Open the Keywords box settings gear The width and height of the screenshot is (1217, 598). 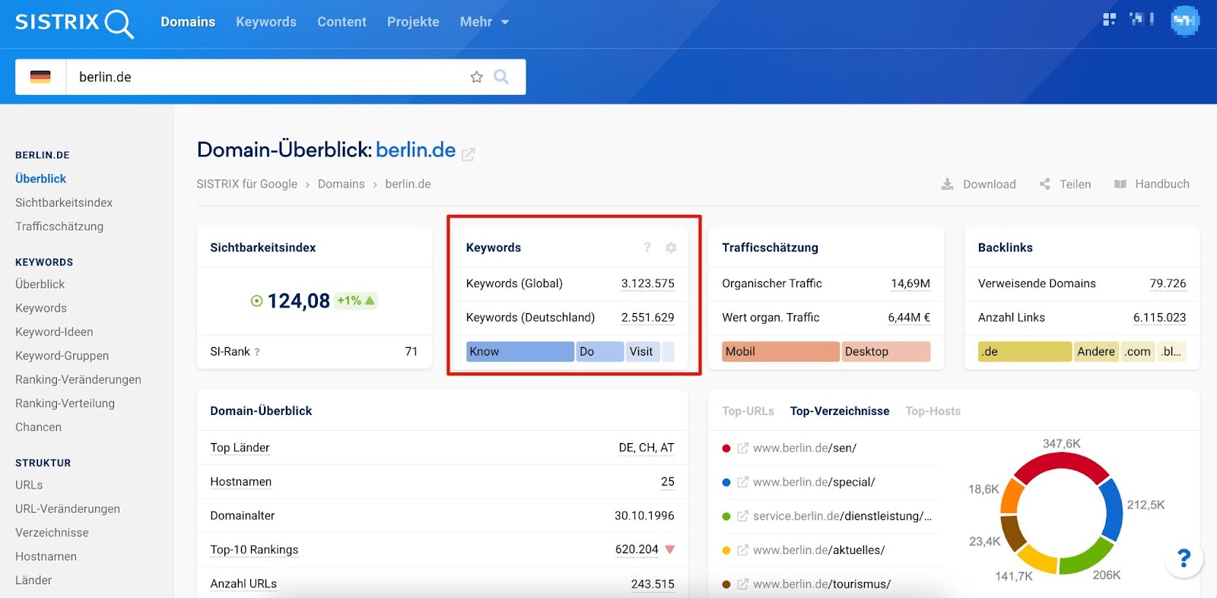click(x=671, y=247)
